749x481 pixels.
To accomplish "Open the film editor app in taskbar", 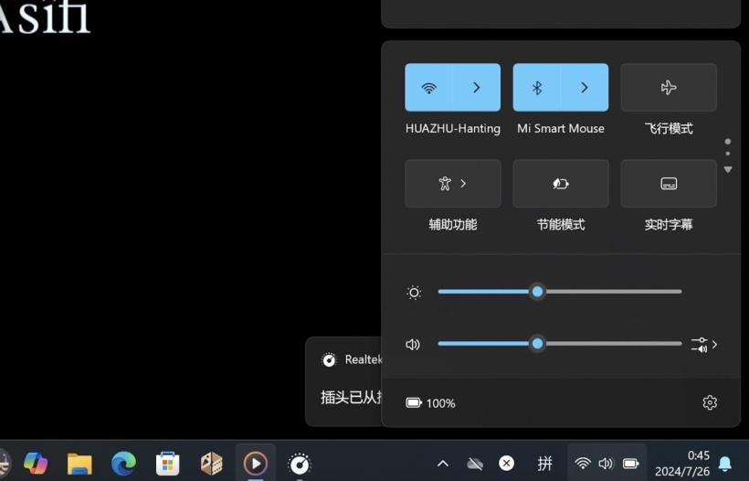I will tap(212, 464).
